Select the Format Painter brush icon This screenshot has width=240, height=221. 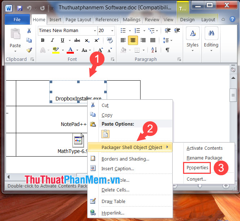29,50
